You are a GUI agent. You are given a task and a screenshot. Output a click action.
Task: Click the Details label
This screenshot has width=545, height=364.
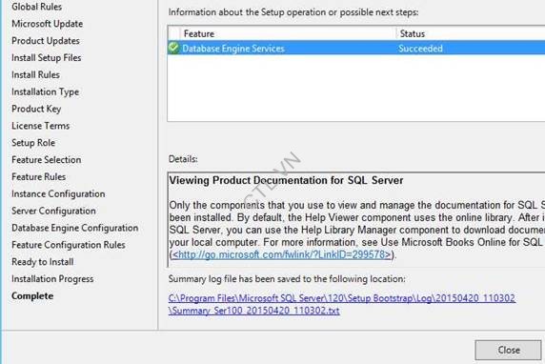[183, 159]
